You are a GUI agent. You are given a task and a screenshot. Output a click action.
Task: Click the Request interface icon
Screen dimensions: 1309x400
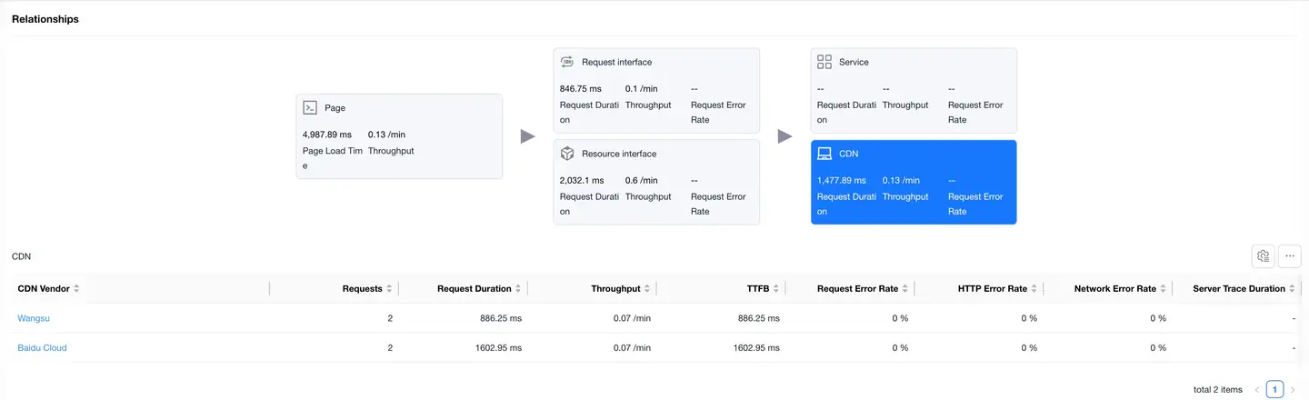[567, 62]
